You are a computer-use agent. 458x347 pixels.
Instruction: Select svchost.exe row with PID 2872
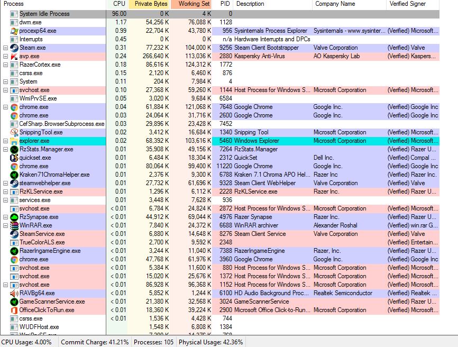pos(219,208)
